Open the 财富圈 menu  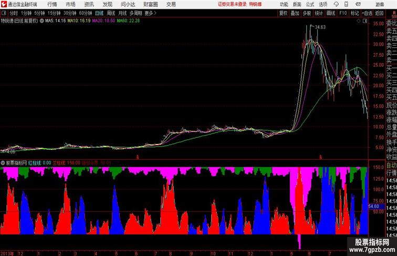(x=151, y=4)
